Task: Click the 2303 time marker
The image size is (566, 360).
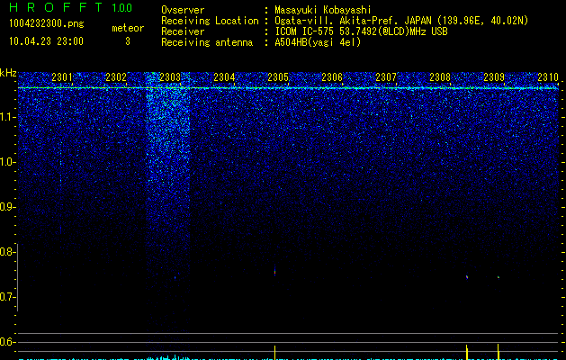Action: [170, 77]
